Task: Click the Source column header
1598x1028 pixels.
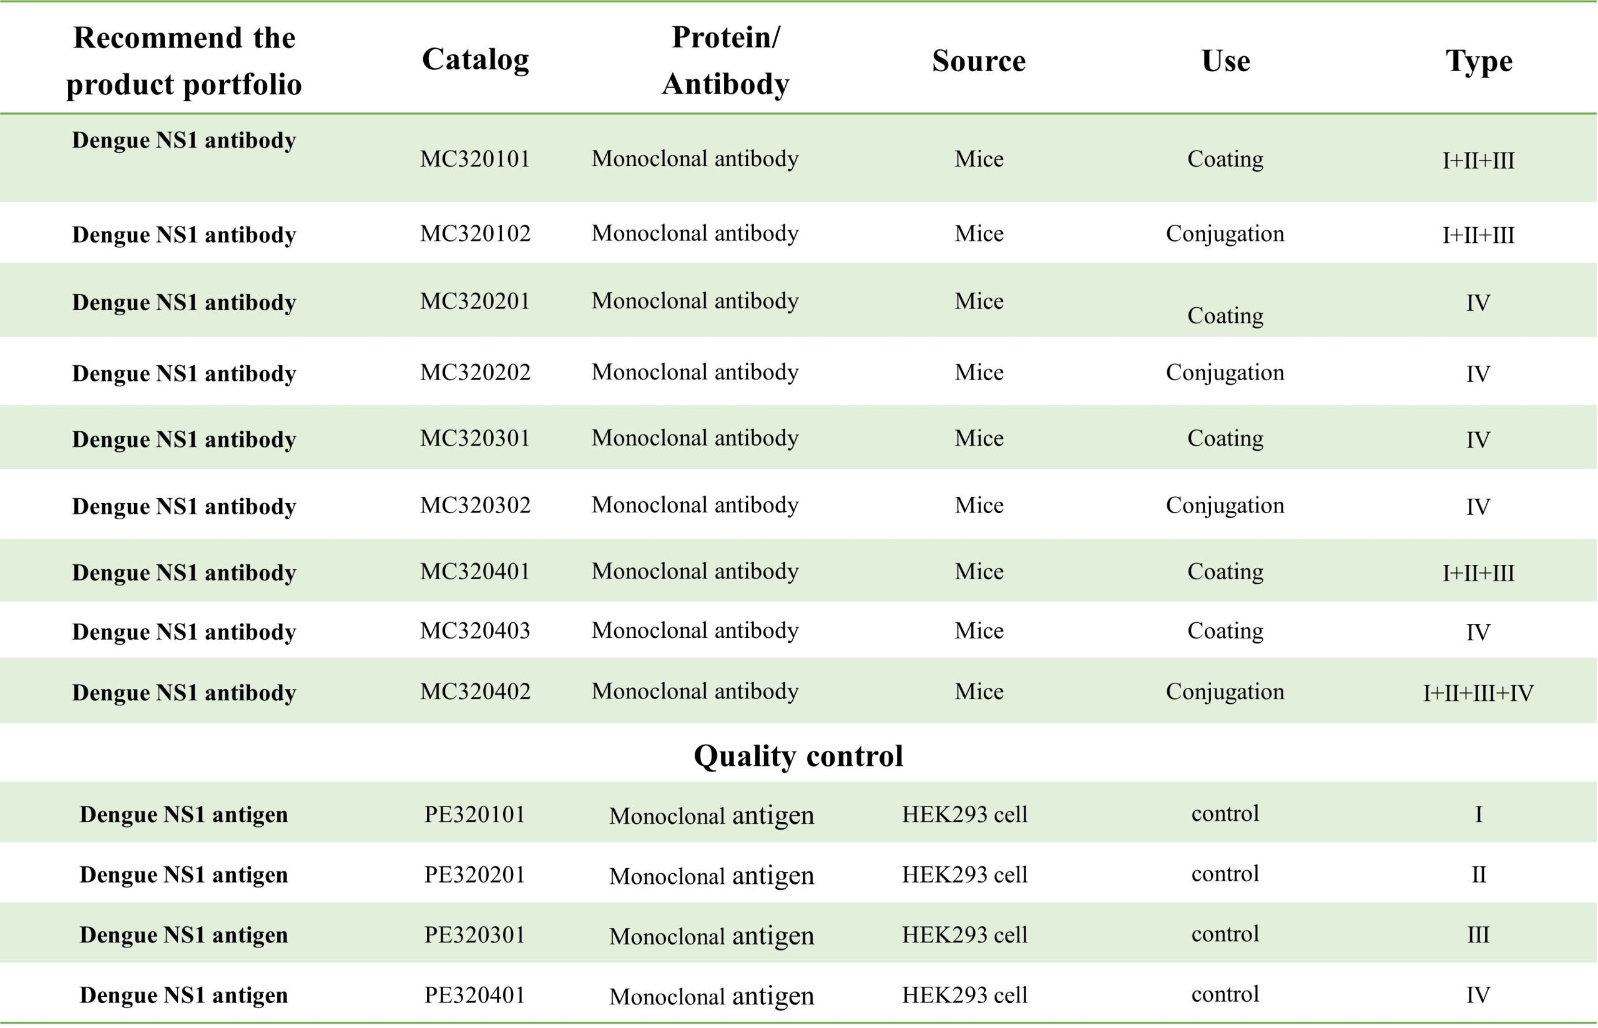Action: point(979,61)
